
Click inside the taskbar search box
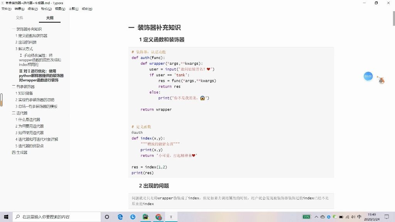[58, 217]
